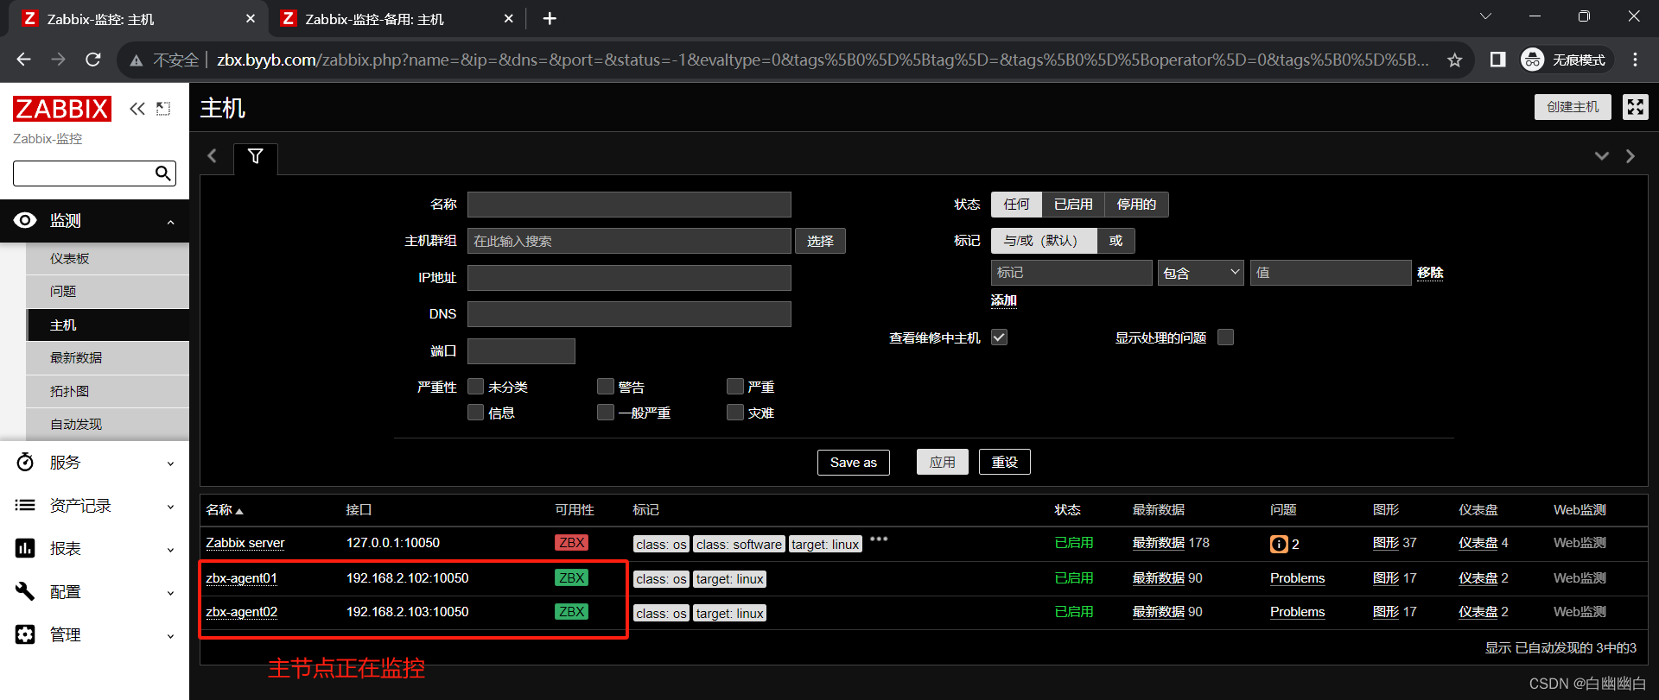
Task: Open 问题 in the sidebar
Action: click(108, 292)
